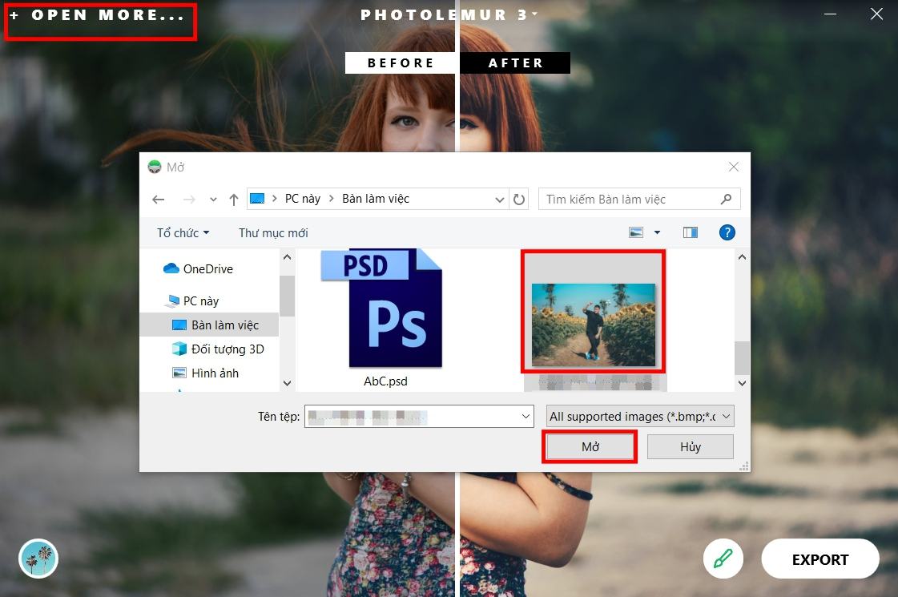Click file list scroll down arrow

[743, 383]
